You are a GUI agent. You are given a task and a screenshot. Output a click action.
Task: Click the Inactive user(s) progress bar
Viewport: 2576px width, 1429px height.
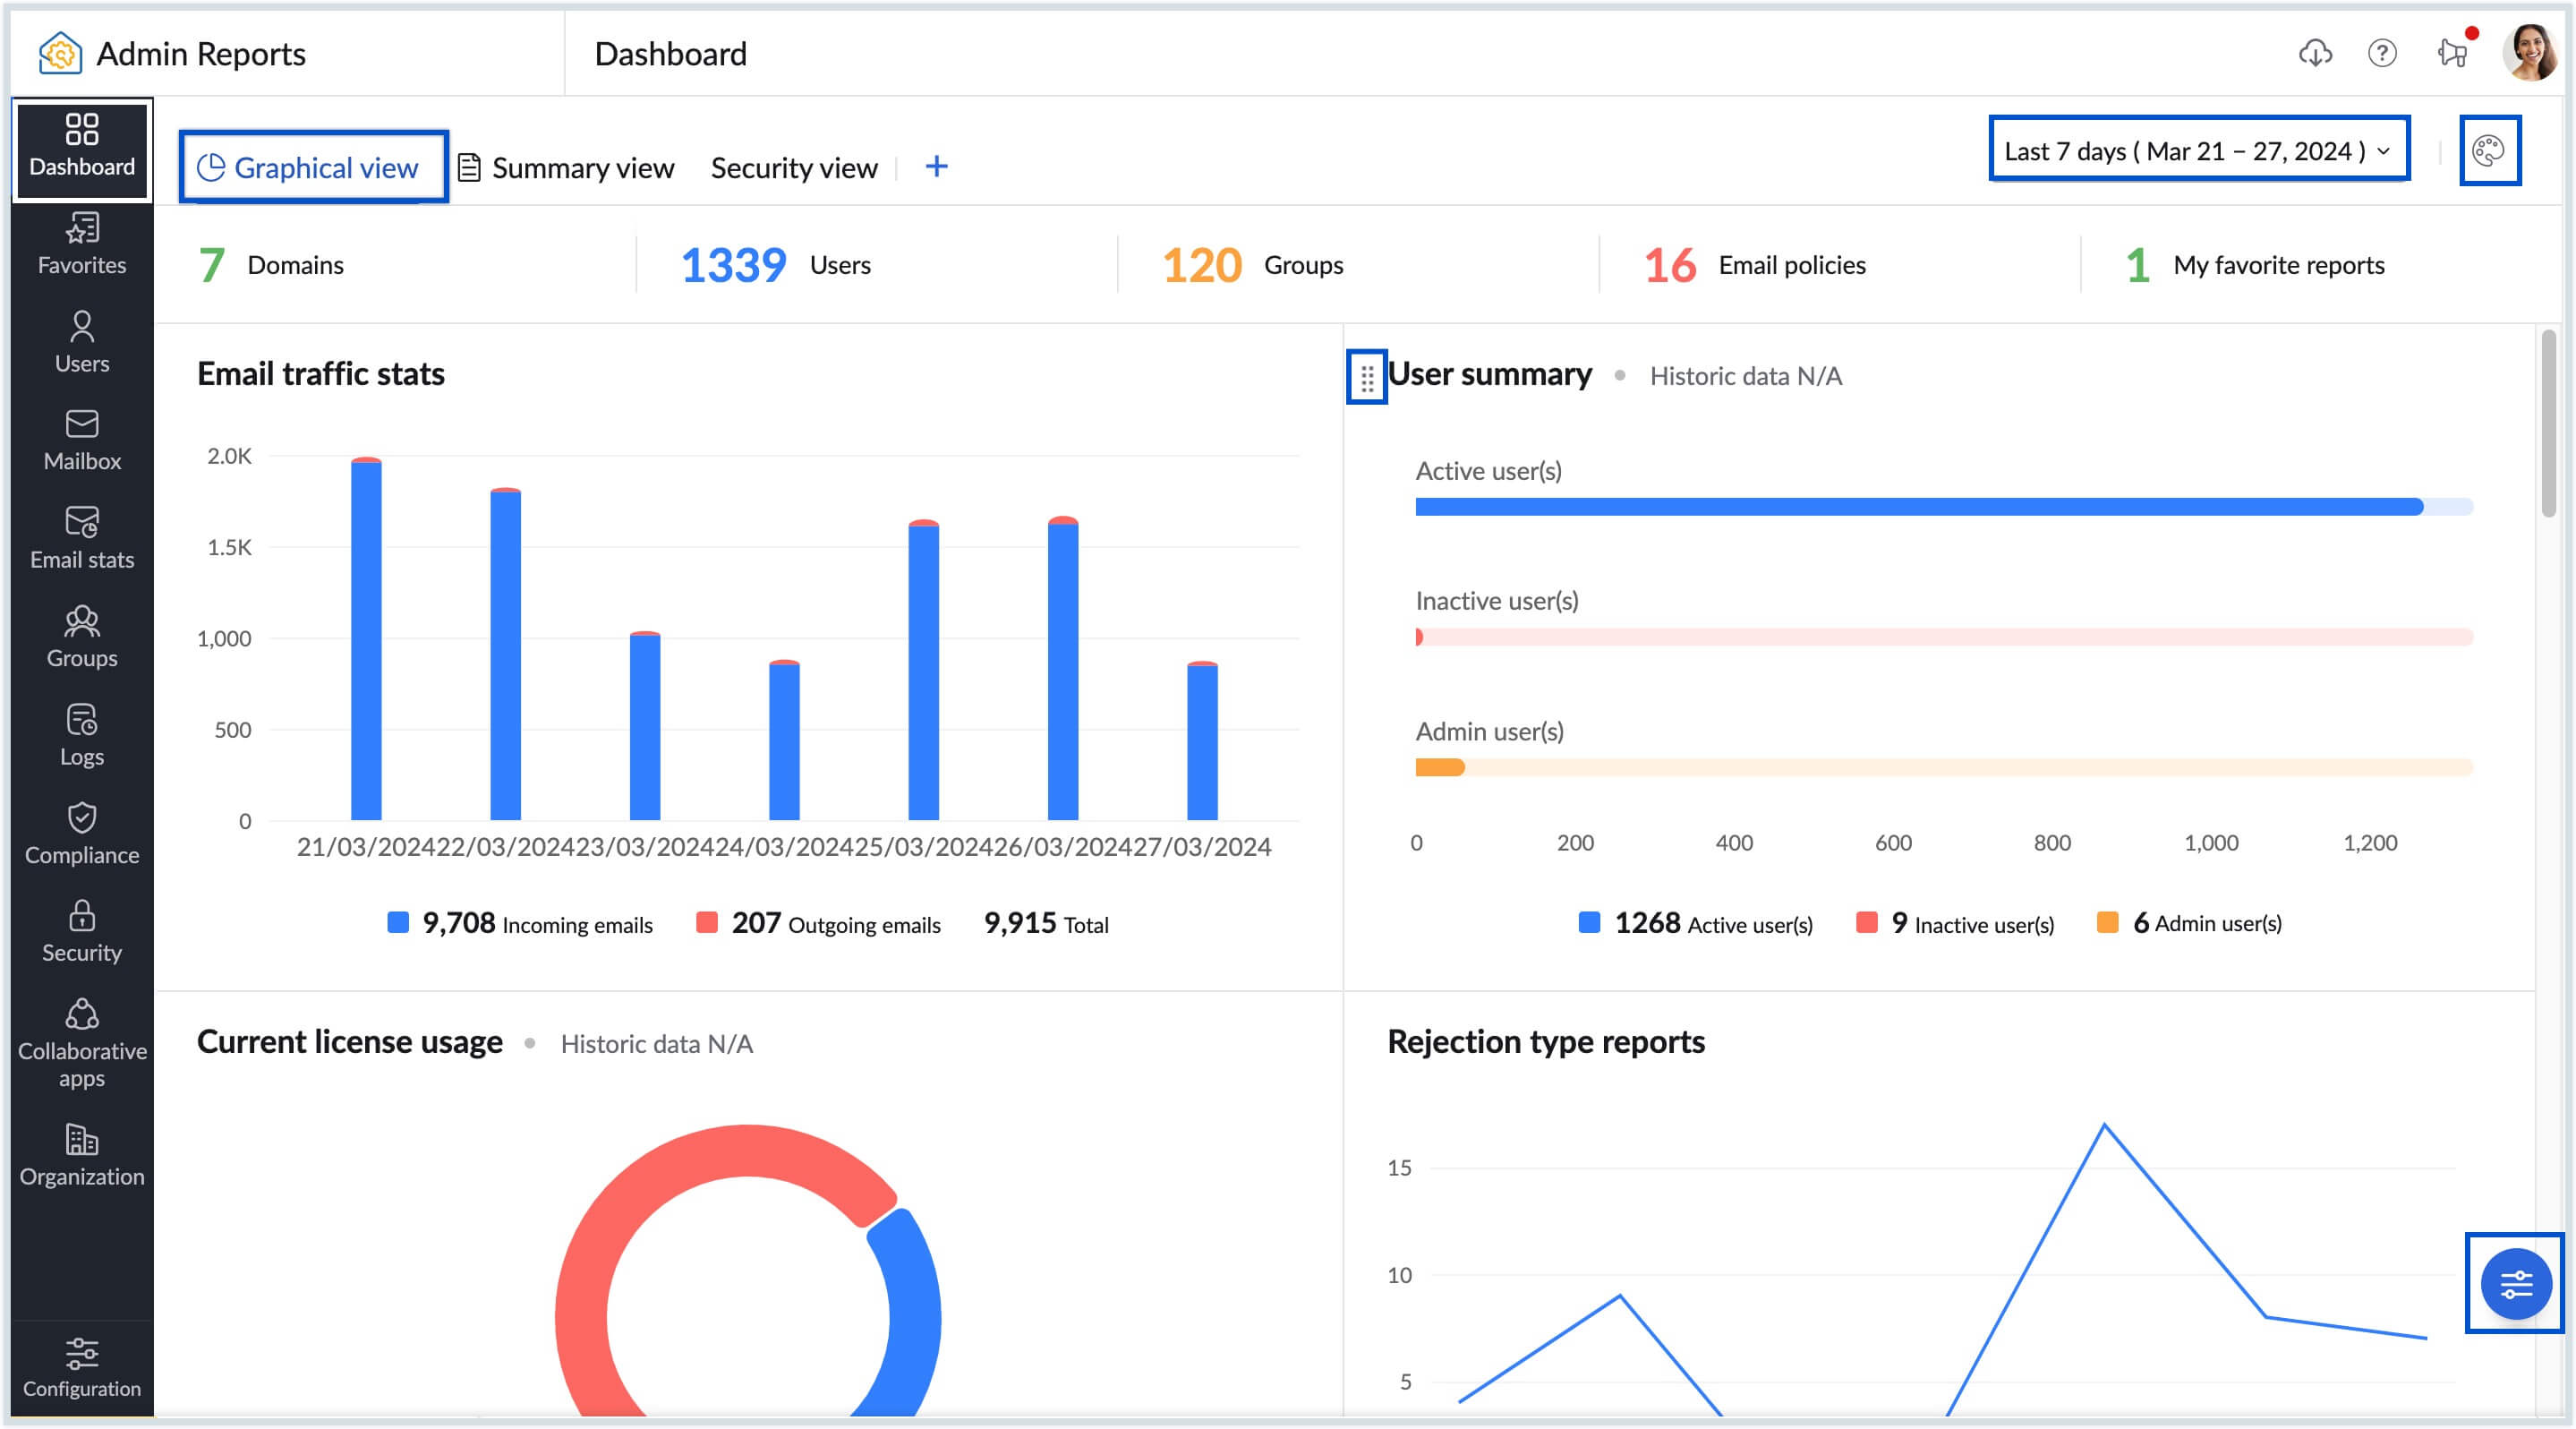pyautogui.click(x=1944, y=637)
